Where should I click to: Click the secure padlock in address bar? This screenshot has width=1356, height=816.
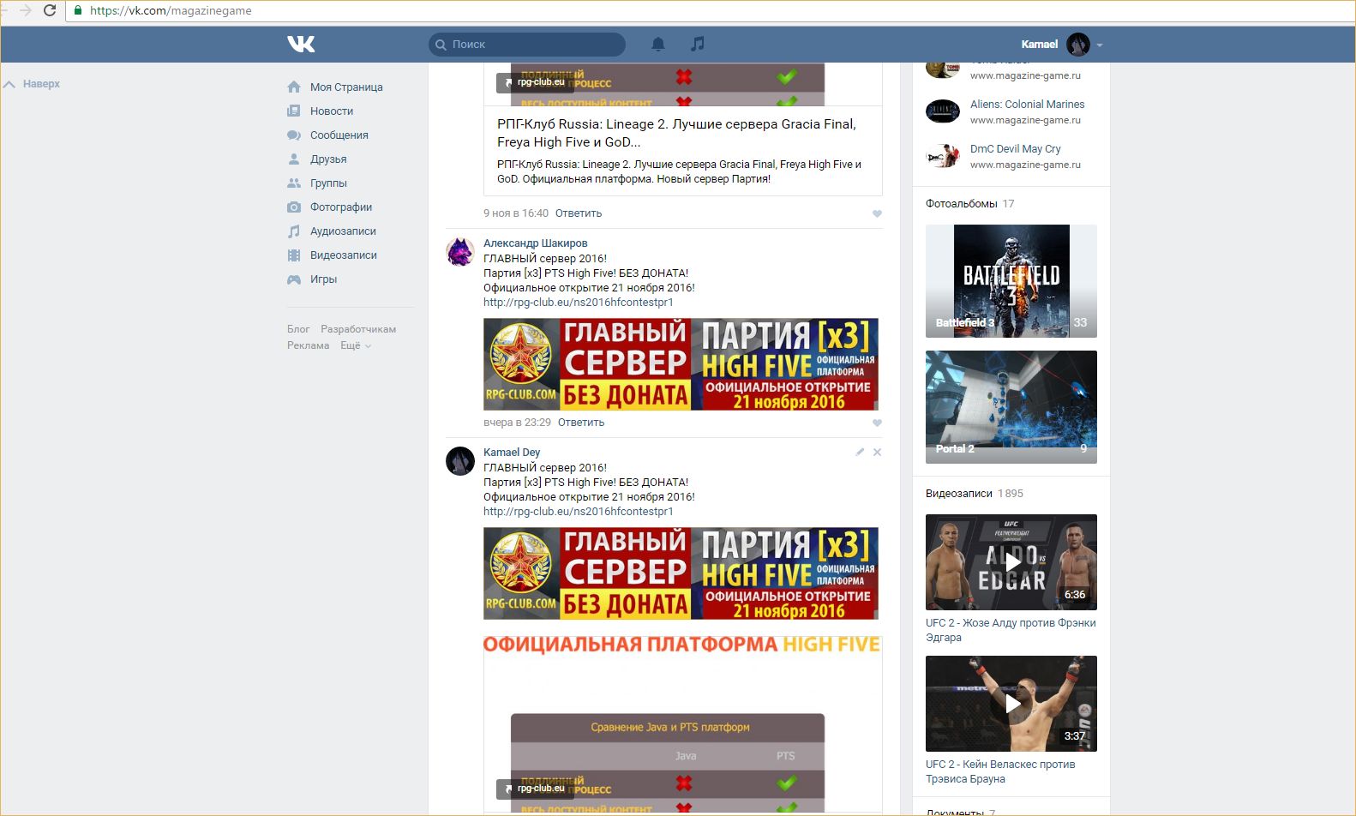(78, 11)
